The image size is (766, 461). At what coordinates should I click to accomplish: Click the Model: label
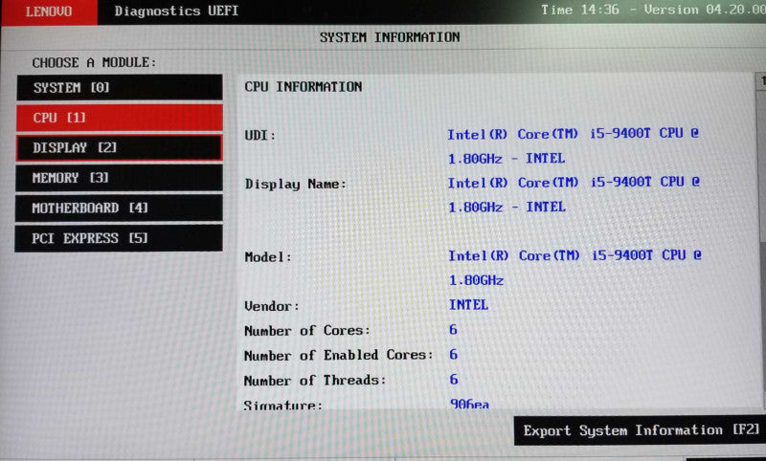pos(268,257)
